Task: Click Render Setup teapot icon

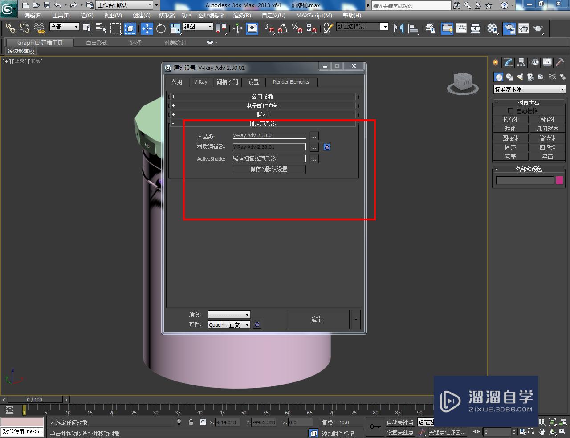Action: tap(509, 28)
